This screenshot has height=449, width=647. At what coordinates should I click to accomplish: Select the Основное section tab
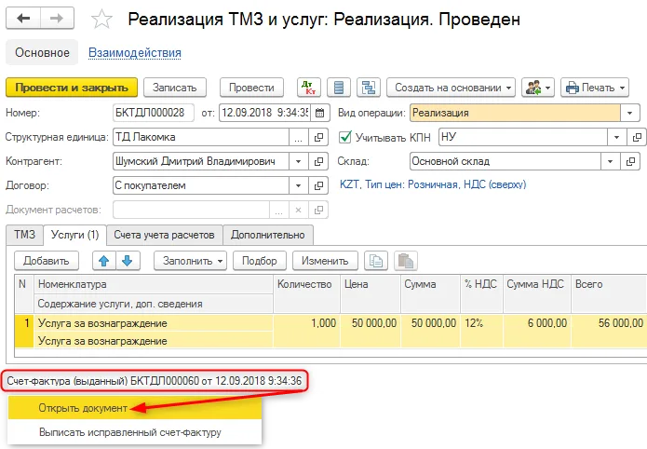pos(42,52)
